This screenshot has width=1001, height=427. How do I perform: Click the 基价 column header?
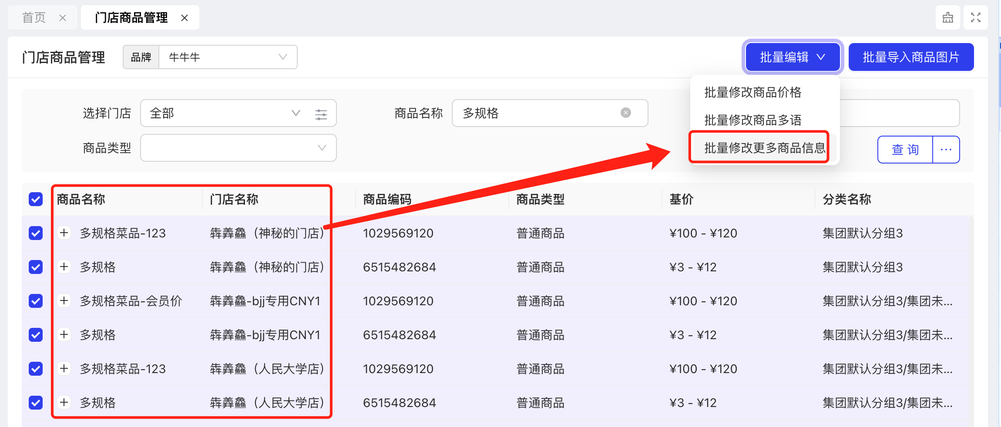682,199
